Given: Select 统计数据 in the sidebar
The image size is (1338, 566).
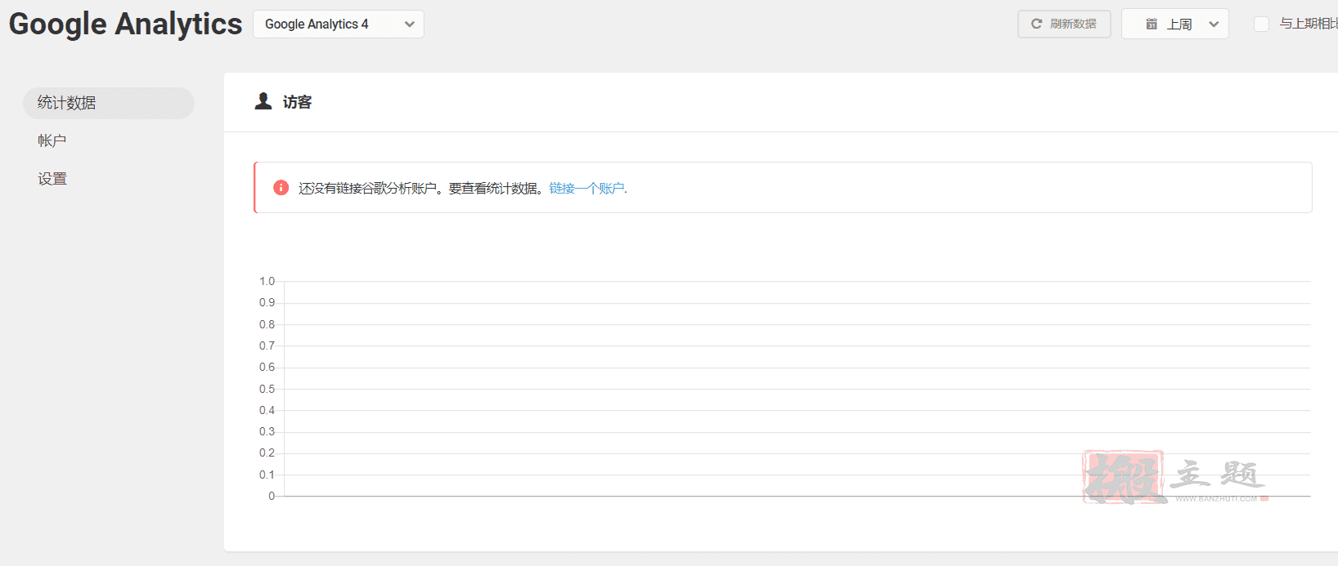Looking at the screenshot, I should tap(109, 103).
